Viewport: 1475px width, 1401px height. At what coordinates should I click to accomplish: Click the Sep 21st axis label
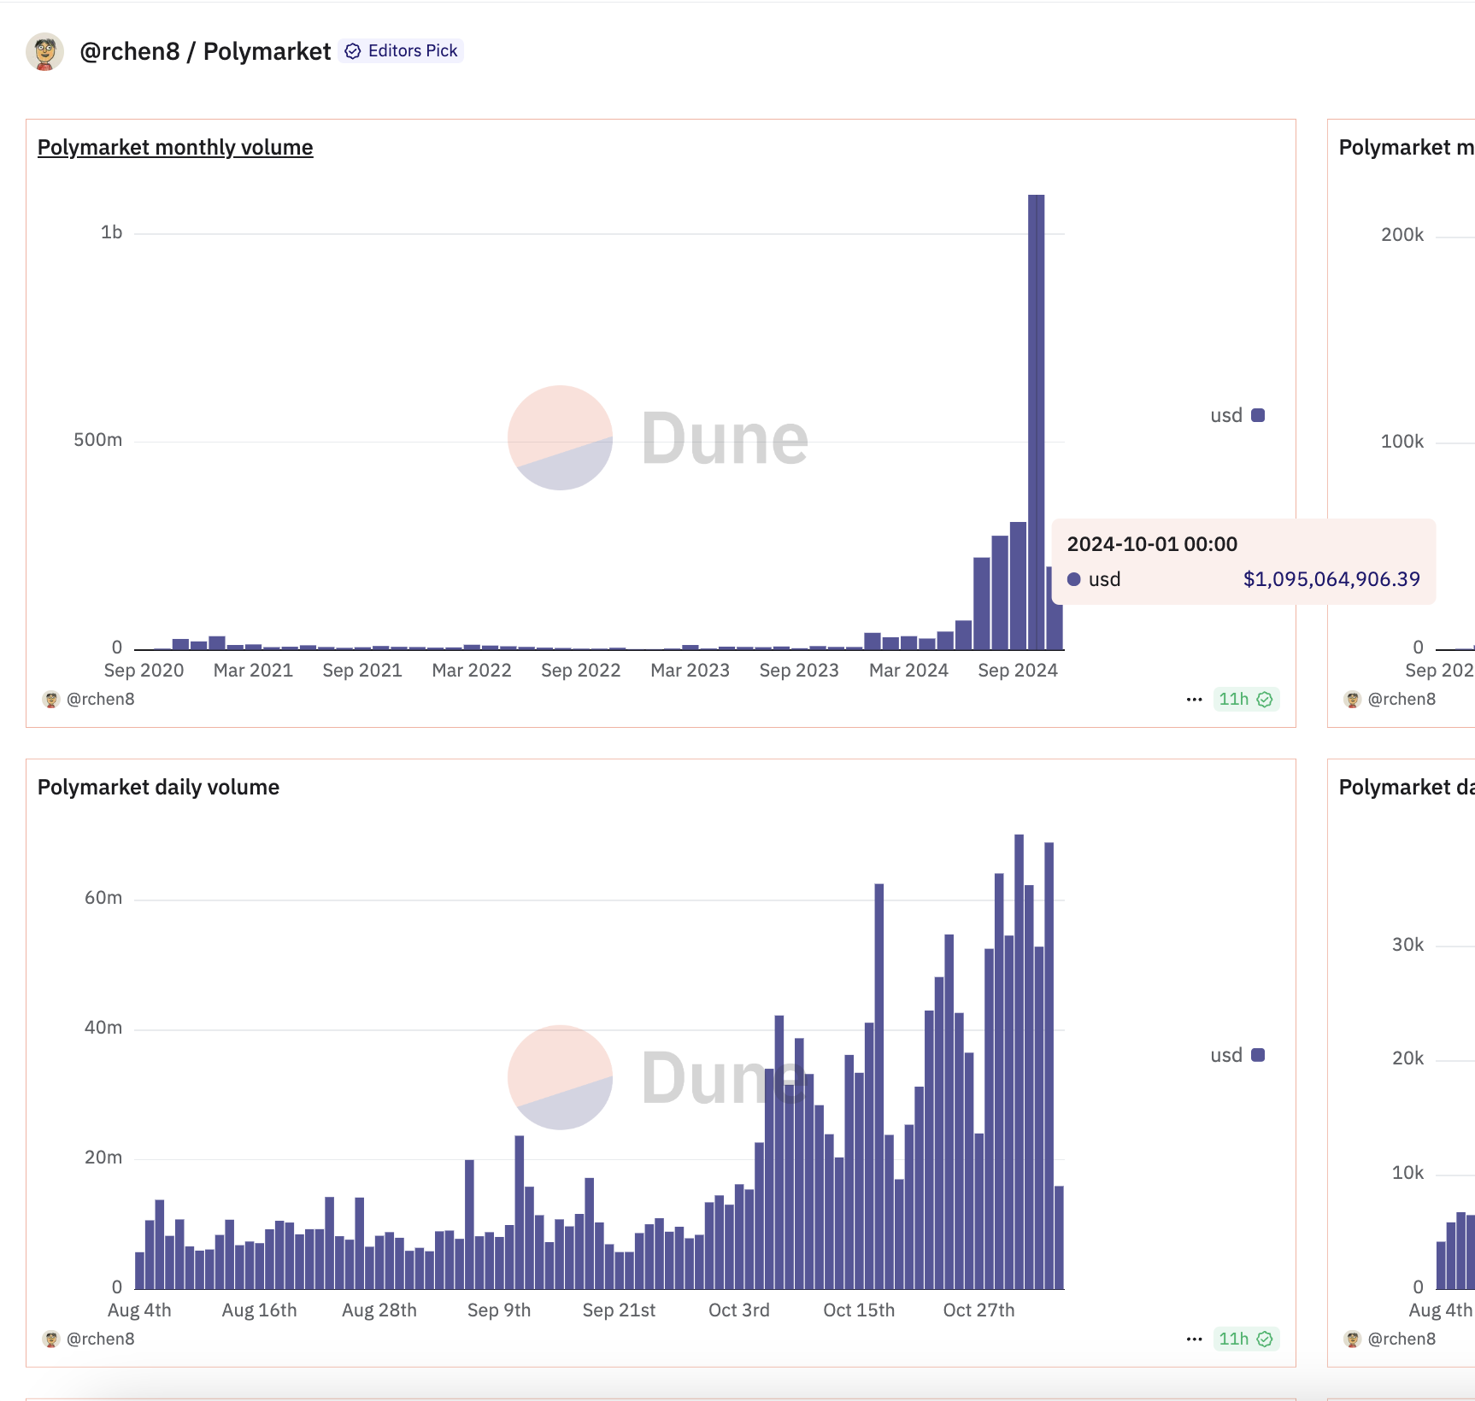(x=619, y=1310)
